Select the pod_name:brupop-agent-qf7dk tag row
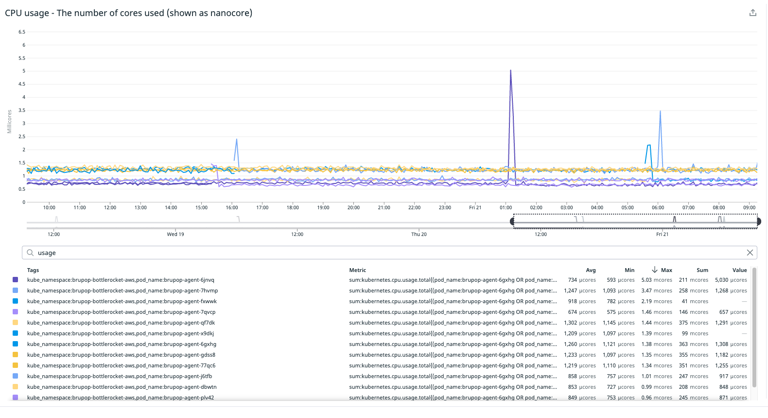The image size is (768, 418). click(121, 323)
